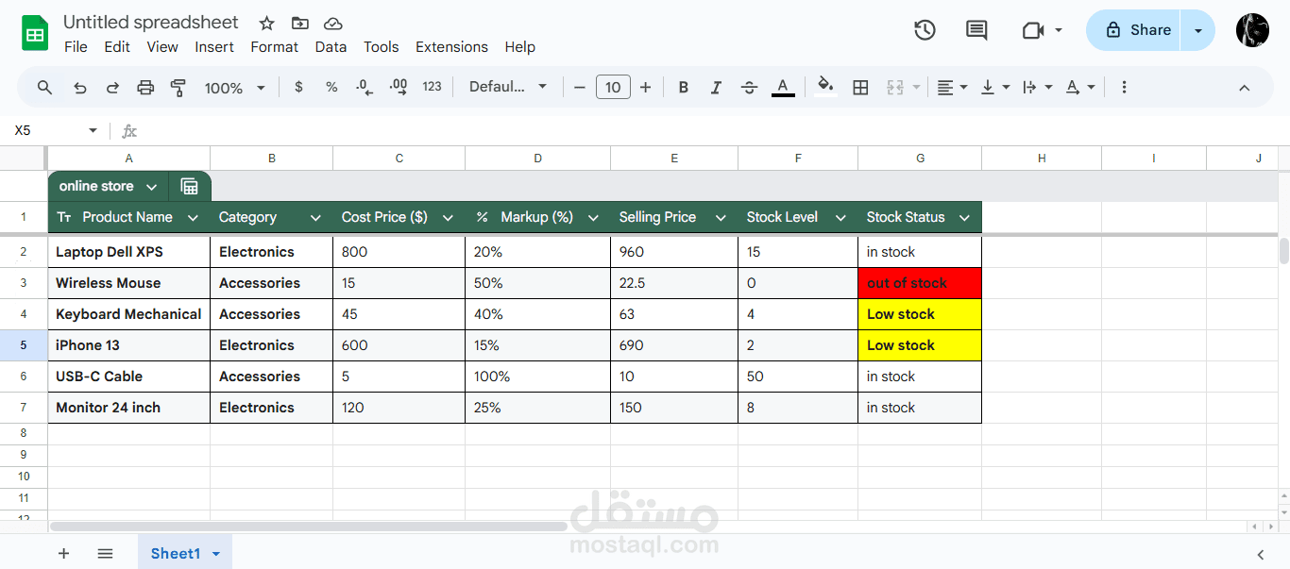This screenshot has width=1290, height=569.
Task: Toggle bold formatting
Action: click(x=684, y=87)
